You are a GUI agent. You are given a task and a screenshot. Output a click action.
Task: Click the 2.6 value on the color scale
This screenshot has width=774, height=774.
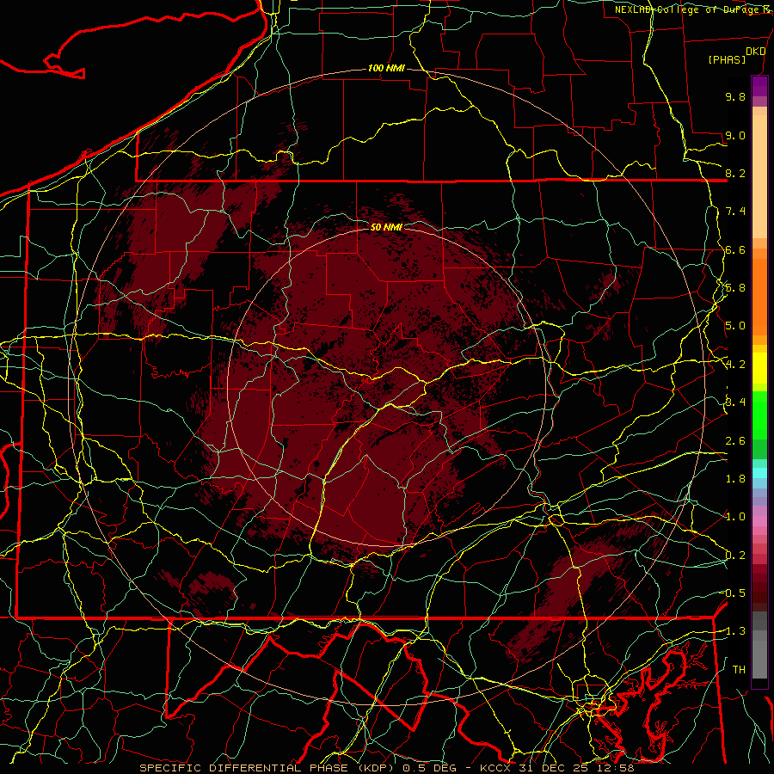(735, 441)
